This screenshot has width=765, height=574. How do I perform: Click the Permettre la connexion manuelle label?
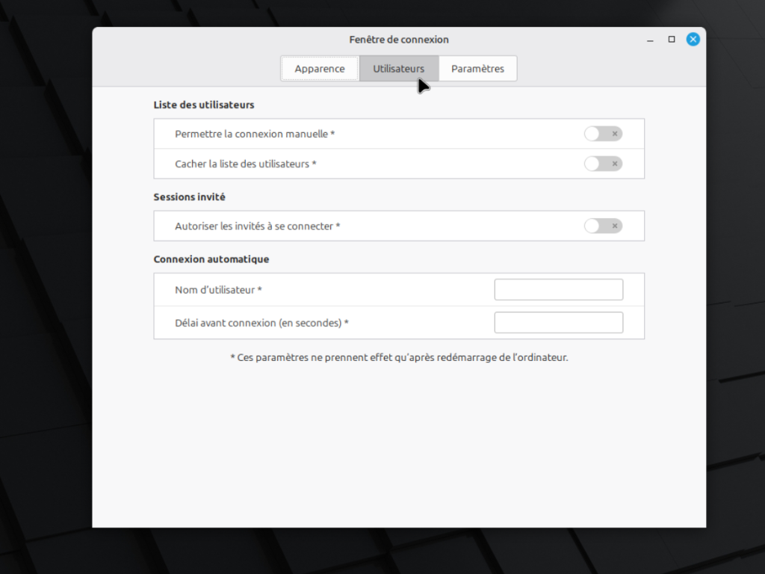coord(255,135)
